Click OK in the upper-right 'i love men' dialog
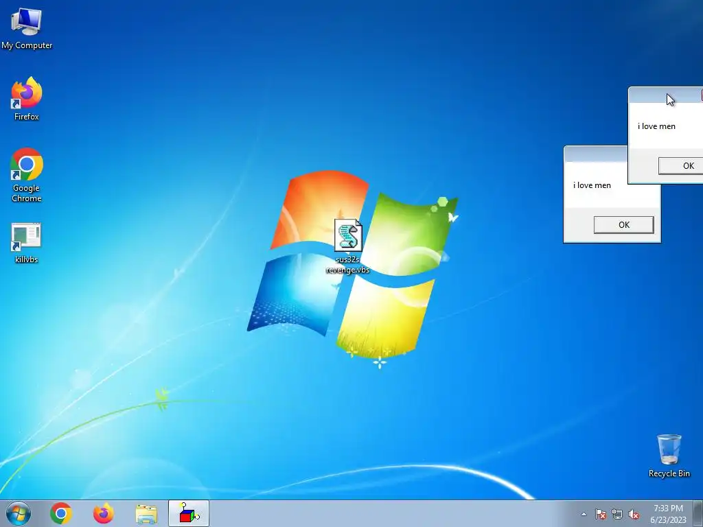 pyautogui.click(x=680, y=166)
